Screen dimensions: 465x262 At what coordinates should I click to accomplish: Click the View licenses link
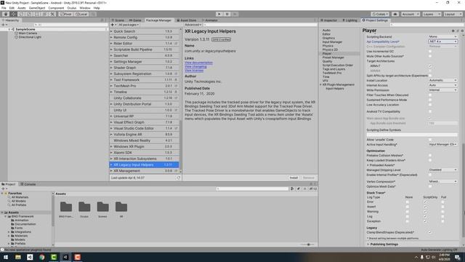194,71
